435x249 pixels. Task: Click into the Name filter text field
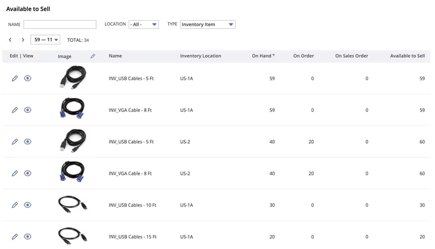click(60, 24)
